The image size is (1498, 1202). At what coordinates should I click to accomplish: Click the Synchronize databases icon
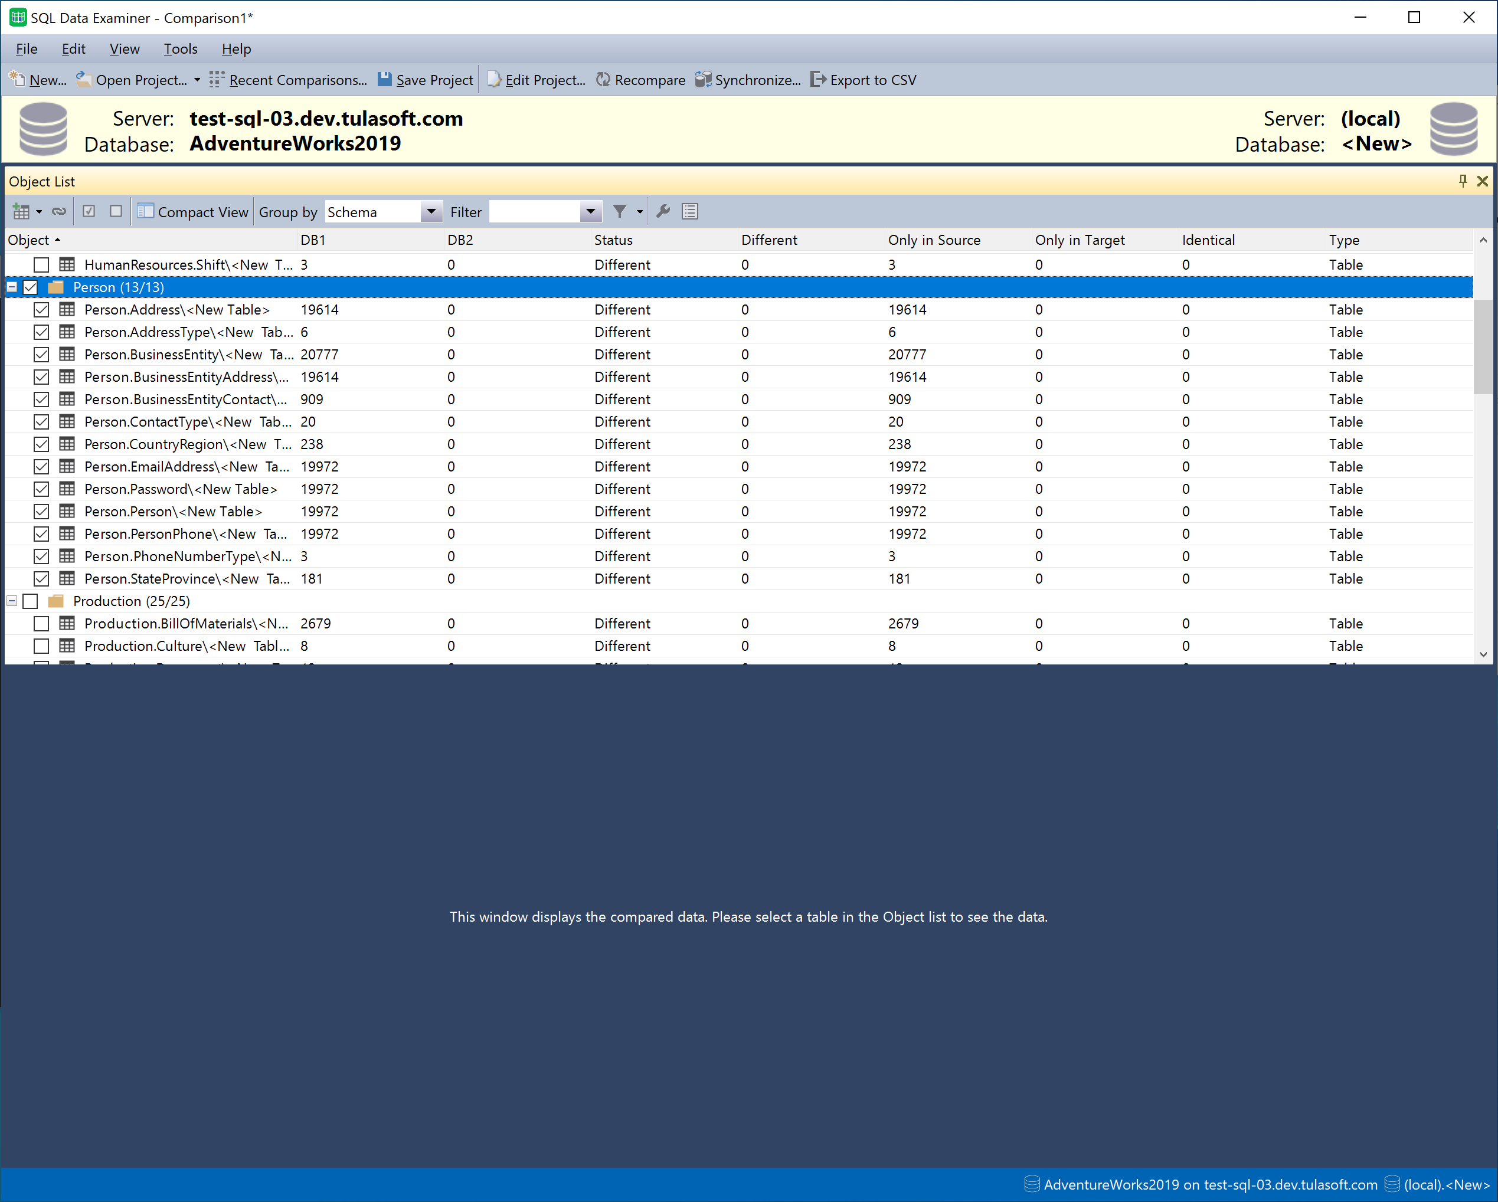point(703,79)
